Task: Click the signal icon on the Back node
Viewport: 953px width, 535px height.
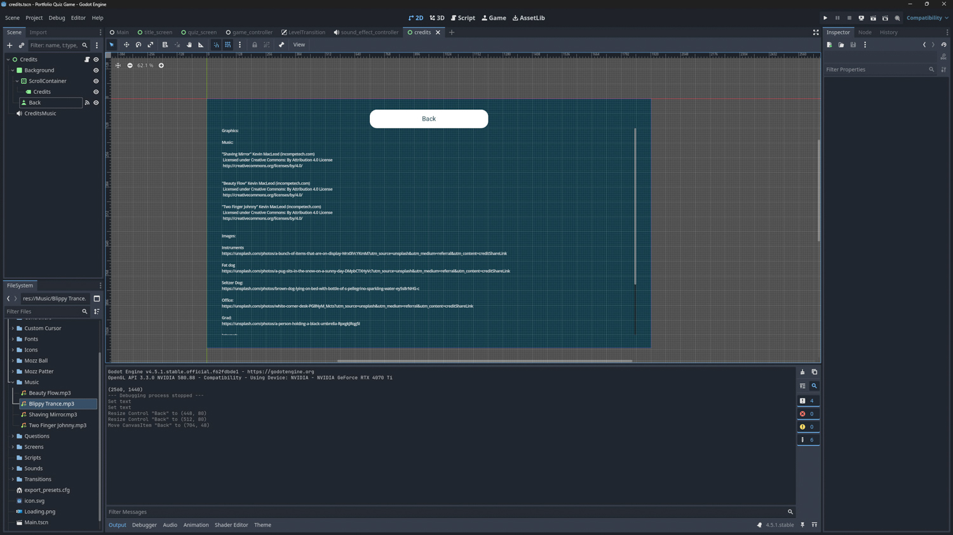Action: pyautogui.click(x=87, y=103)
